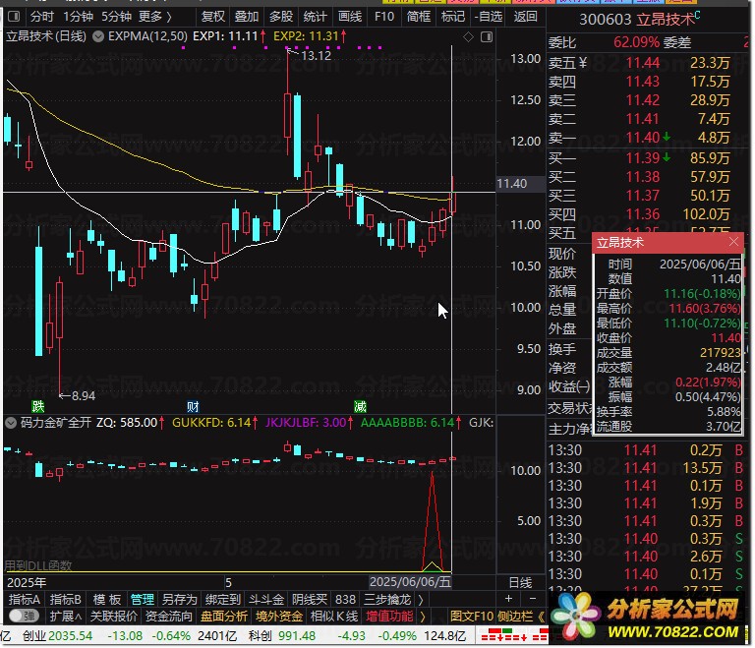Screen dimensions: 755x648
Task: Expand 更多 period options
Action: coord(154,17)
